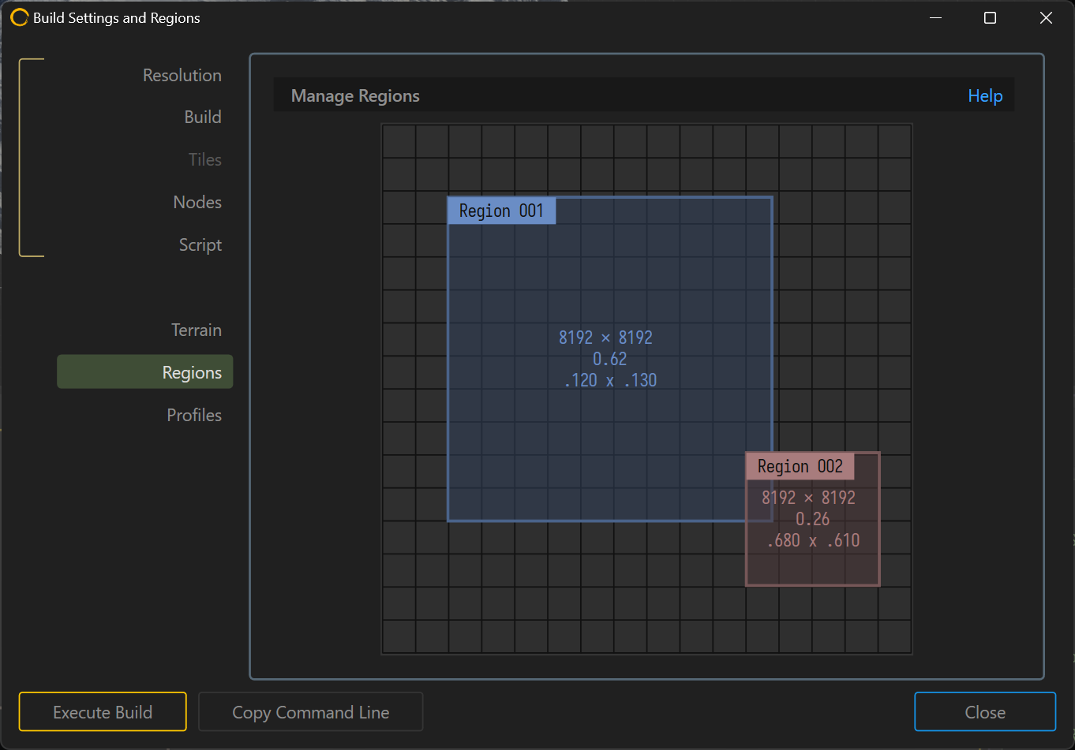Click the application logo icon in title bar

click(x=19, y=17)
